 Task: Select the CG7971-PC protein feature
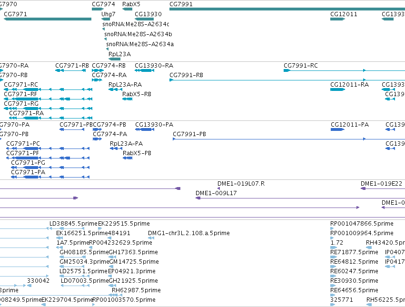48,149
